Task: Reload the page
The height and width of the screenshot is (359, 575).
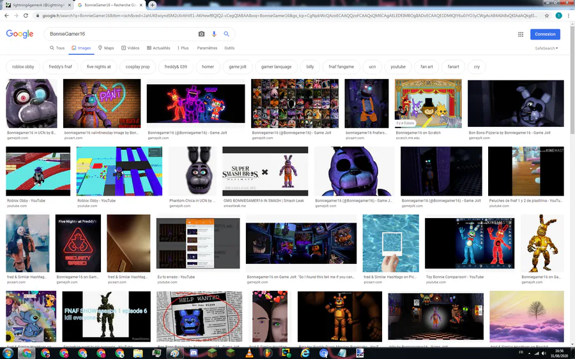Action: coord(26,15)
